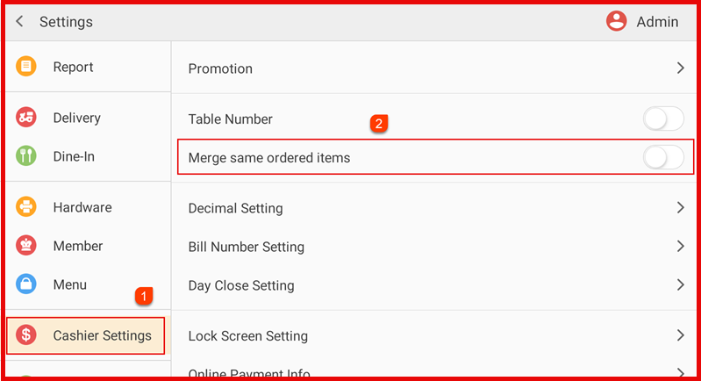Click the Menu lock icon

pyautogui.click(x=26, y=284)
